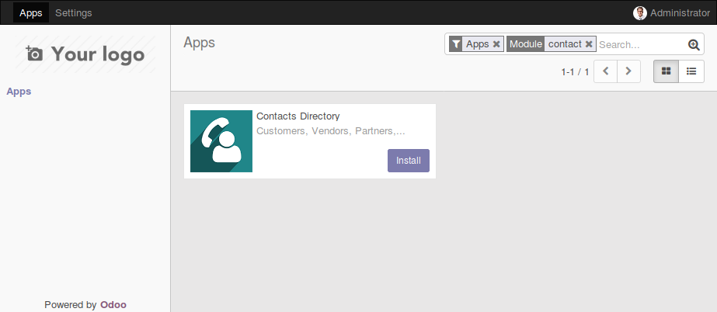Click the funnel filter icon
This screenshot has width=717, height=312.
click(x=456, y=44)
